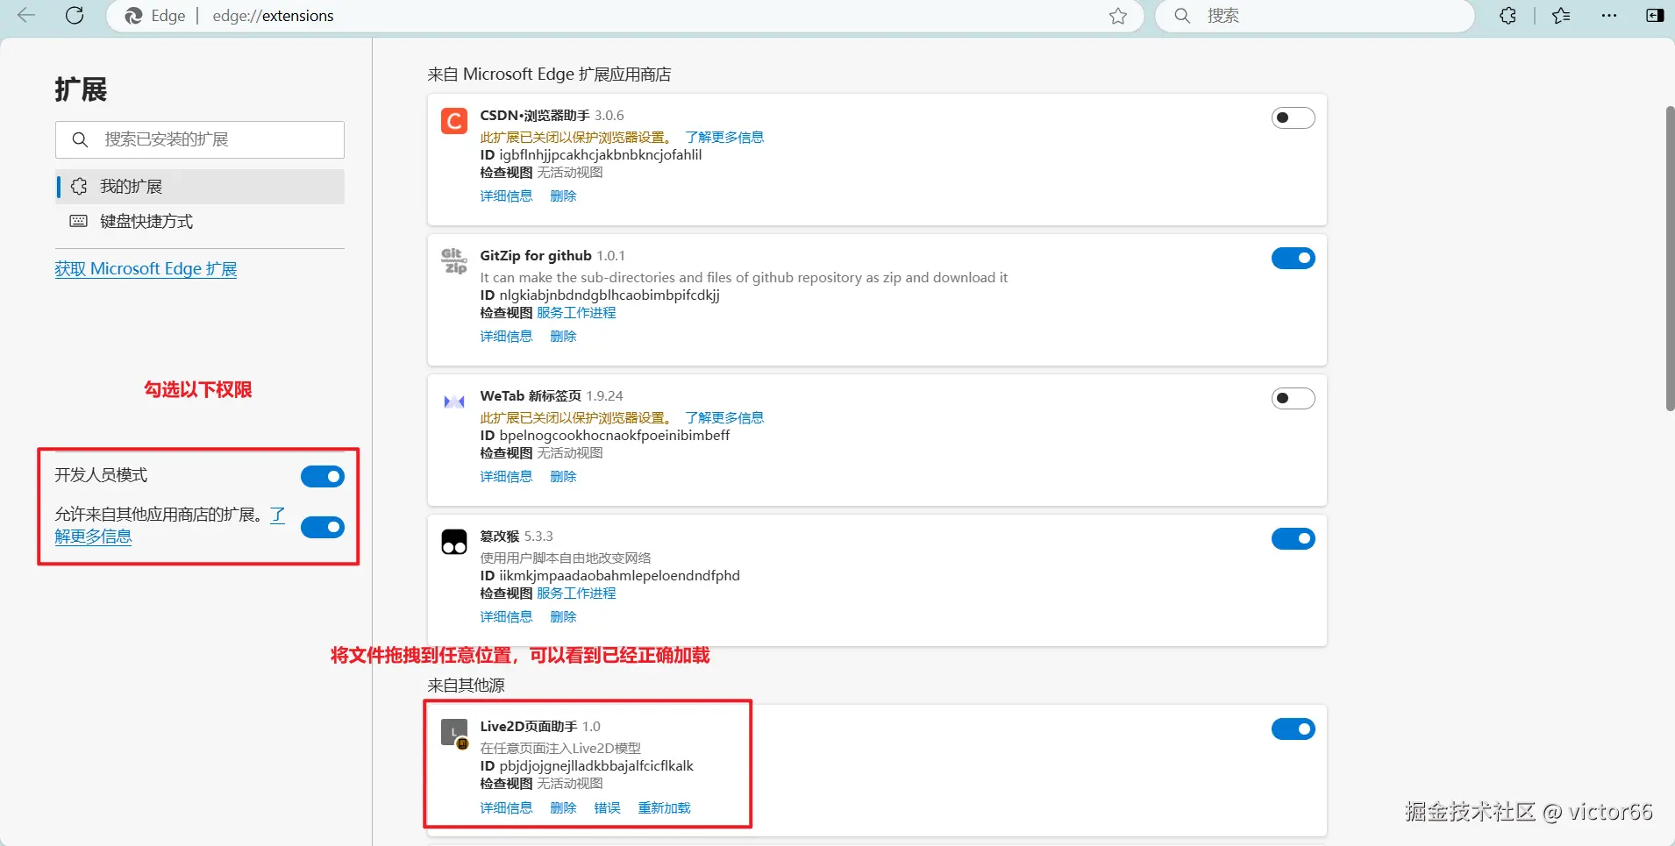The width and height of the screenshot is (1675, 846).
Task: Toggle the sidebar icon at top right
Action: point(1655,16)
